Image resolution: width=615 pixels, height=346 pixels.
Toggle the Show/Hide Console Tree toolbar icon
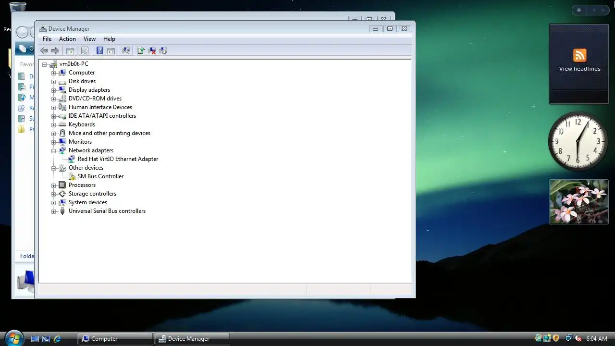point(70,50)
